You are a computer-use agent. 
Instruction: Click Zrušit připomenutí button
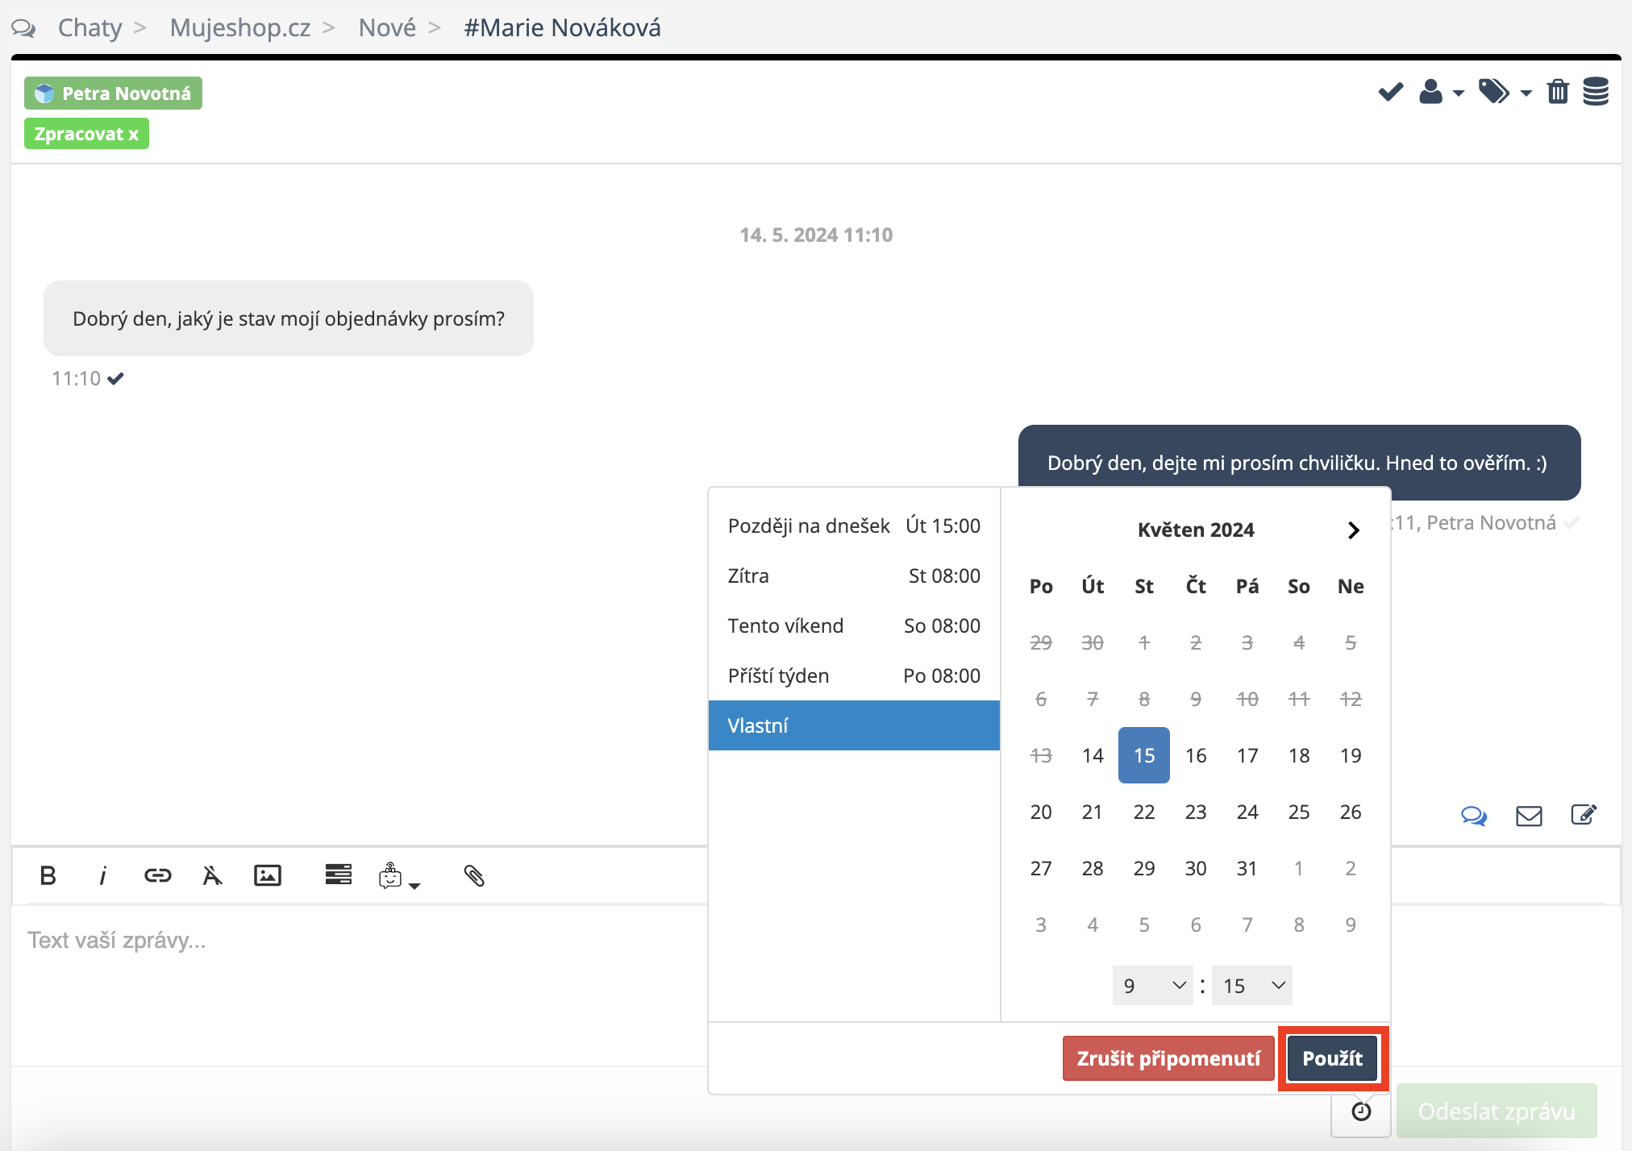tap(1168, 1058)
